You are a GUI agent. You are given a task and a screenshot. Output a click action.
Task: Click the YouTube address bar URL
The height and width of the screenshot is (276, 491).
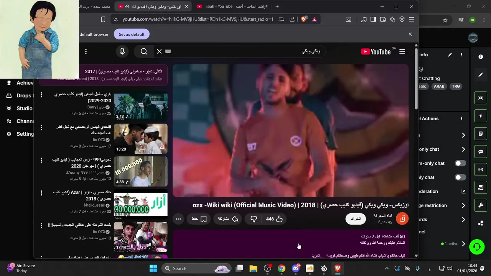click(198, 19)
